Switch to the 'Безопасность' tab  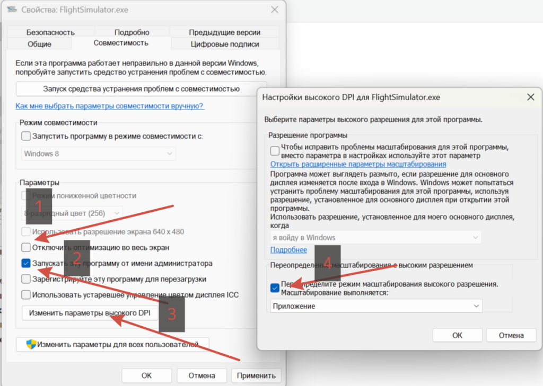(50, 32)
